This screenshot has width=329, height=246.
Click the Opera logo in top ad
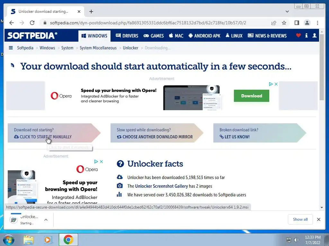pyautogui.click(x=61, y=96)
